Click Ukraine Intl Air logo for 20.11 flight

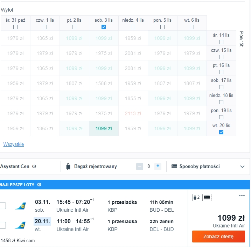tap(21, 225)
